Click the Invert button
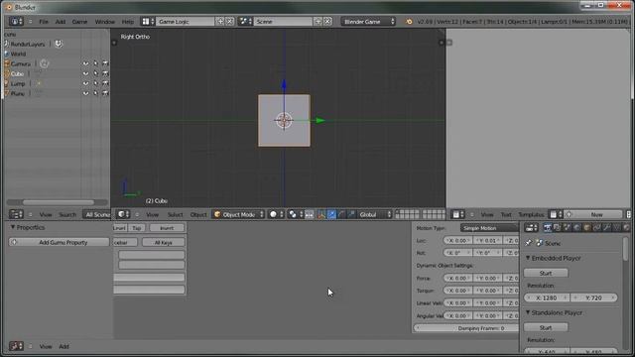The height and width of the screenshot is (357, 635). [x=167, y=228]
